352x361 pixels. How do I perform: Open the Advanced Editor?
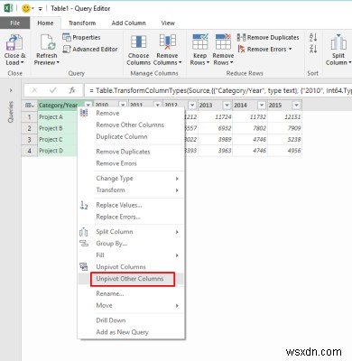pyautogui.click(x=90, y=49)
